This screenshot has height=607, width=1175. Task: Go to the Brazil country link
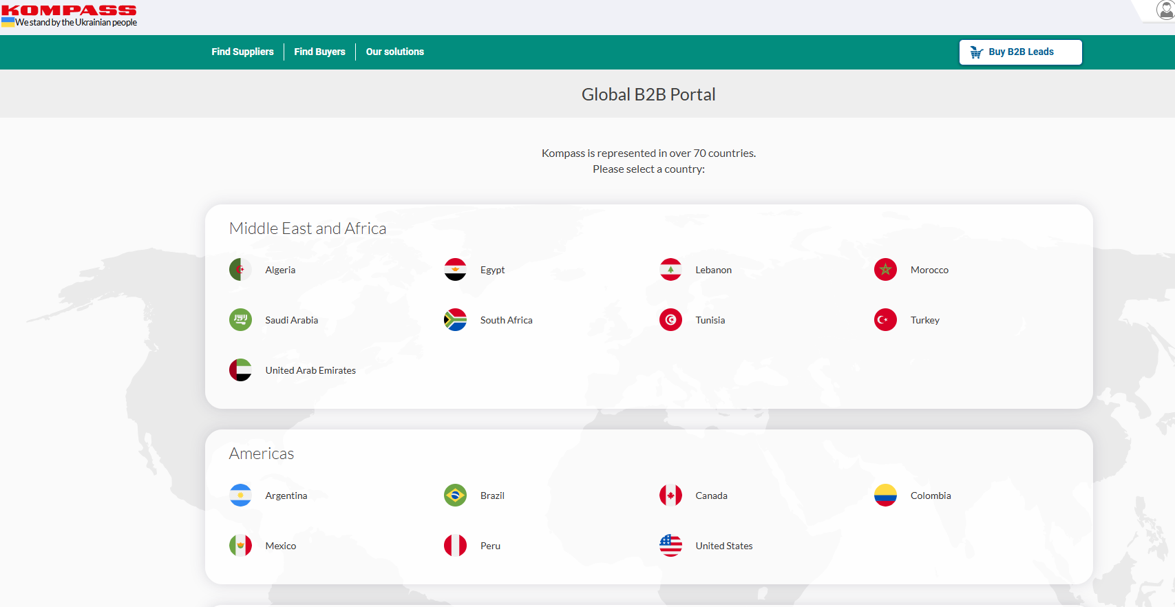click(492, 496)
